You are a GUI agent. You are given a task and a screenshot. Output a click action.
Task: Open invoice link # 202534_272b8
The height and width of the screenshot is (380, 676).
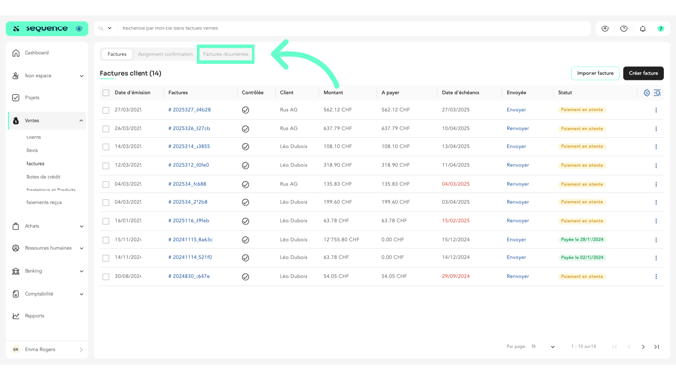(x=188, y=202)
